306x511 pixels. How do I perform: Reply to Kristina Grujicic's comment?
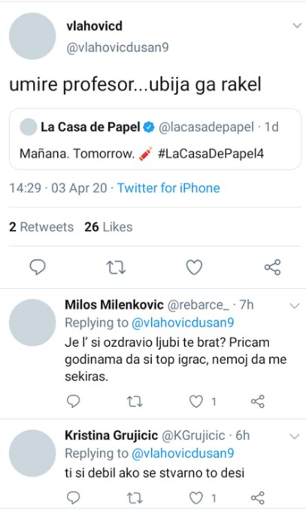73,498
